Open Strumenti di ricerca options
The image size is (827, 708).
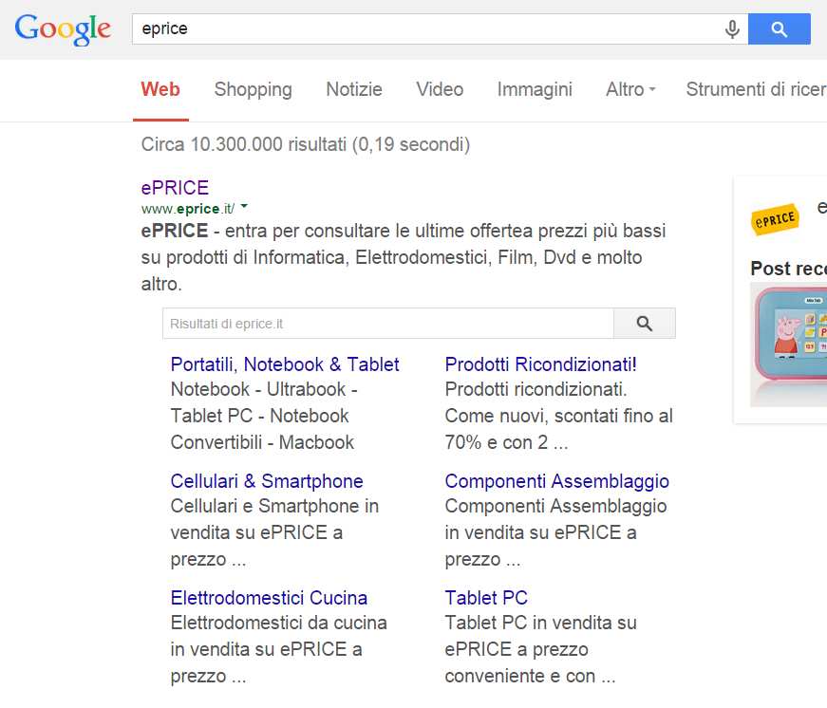[x=756, y=89]
